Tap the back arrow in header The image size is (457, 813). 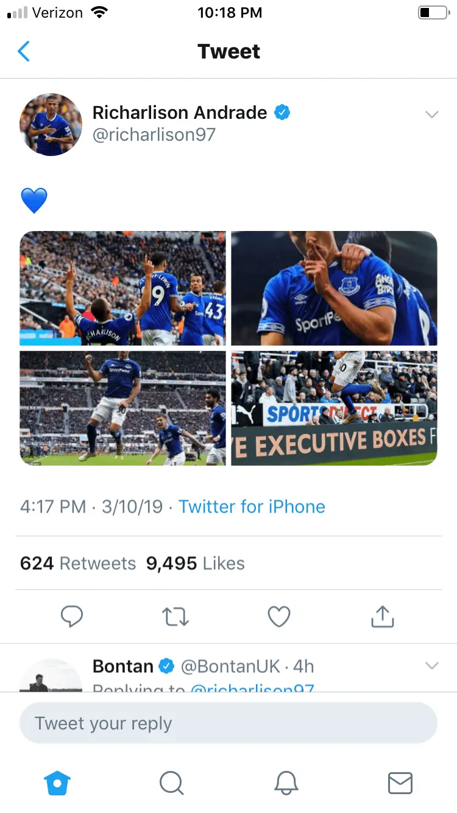[24, 52]
